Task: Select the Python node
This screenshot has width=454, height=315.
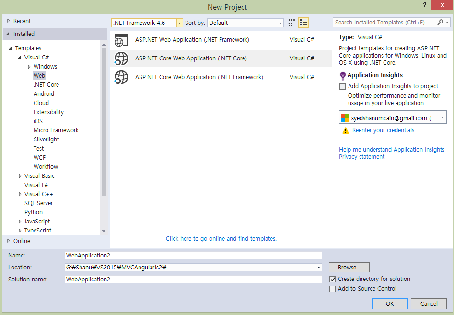Action: coord(34,212)
